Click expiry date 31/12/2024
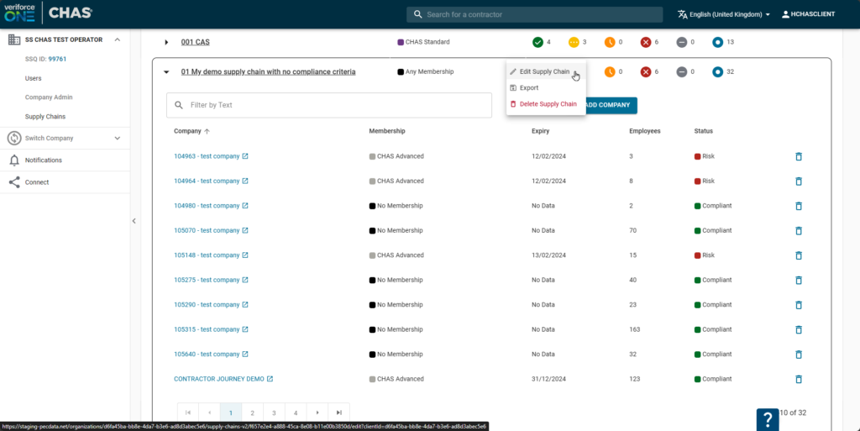 [548, 379]
